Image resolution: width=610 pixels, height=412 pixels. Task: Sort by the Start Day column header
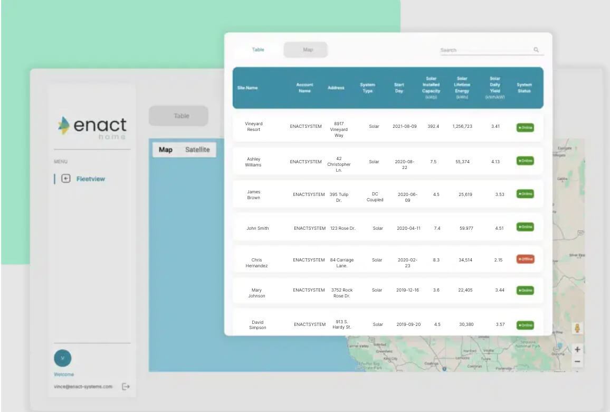click(399, 89)
